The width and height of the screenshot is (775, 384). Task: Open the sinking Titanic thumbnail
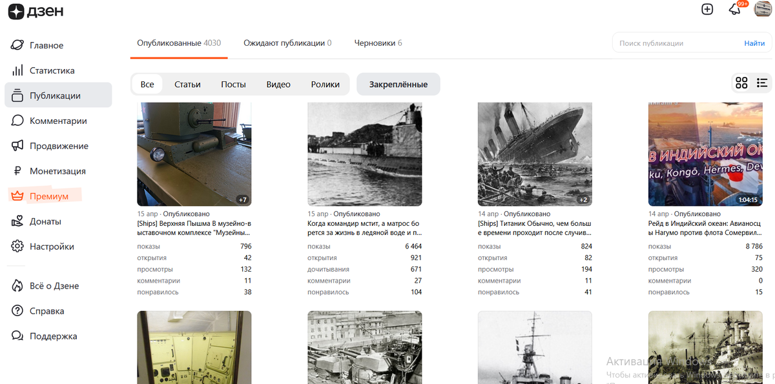pyautogui.click(x=535, y=154)
